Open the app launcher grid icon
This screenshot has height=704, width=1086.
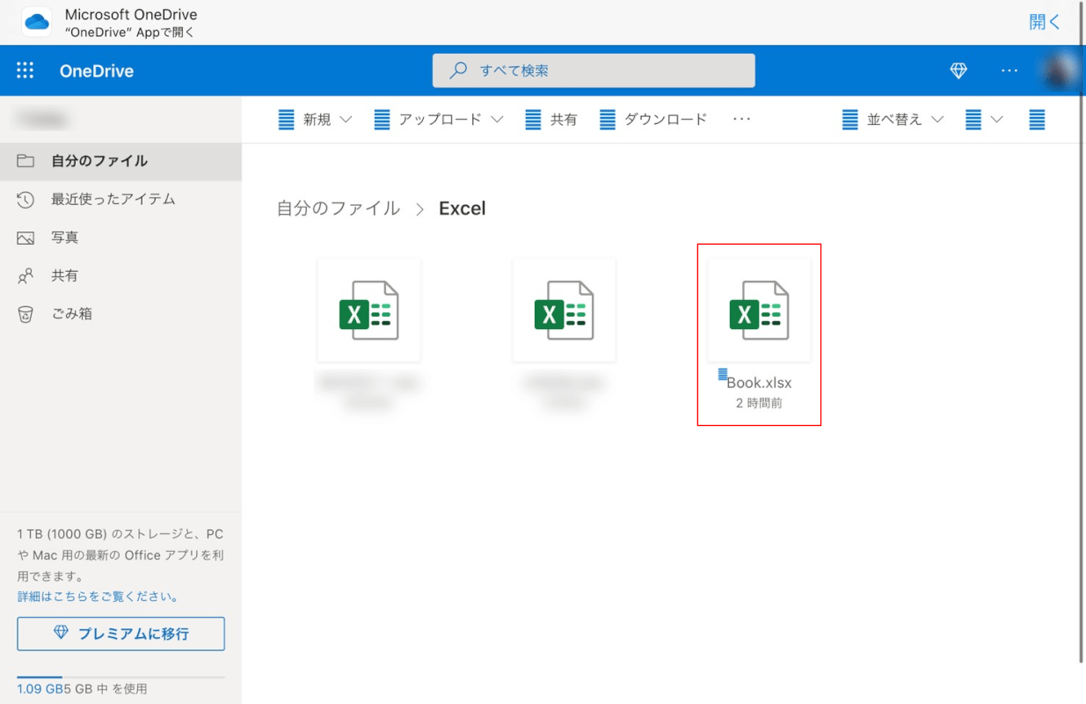pos(26,71)
